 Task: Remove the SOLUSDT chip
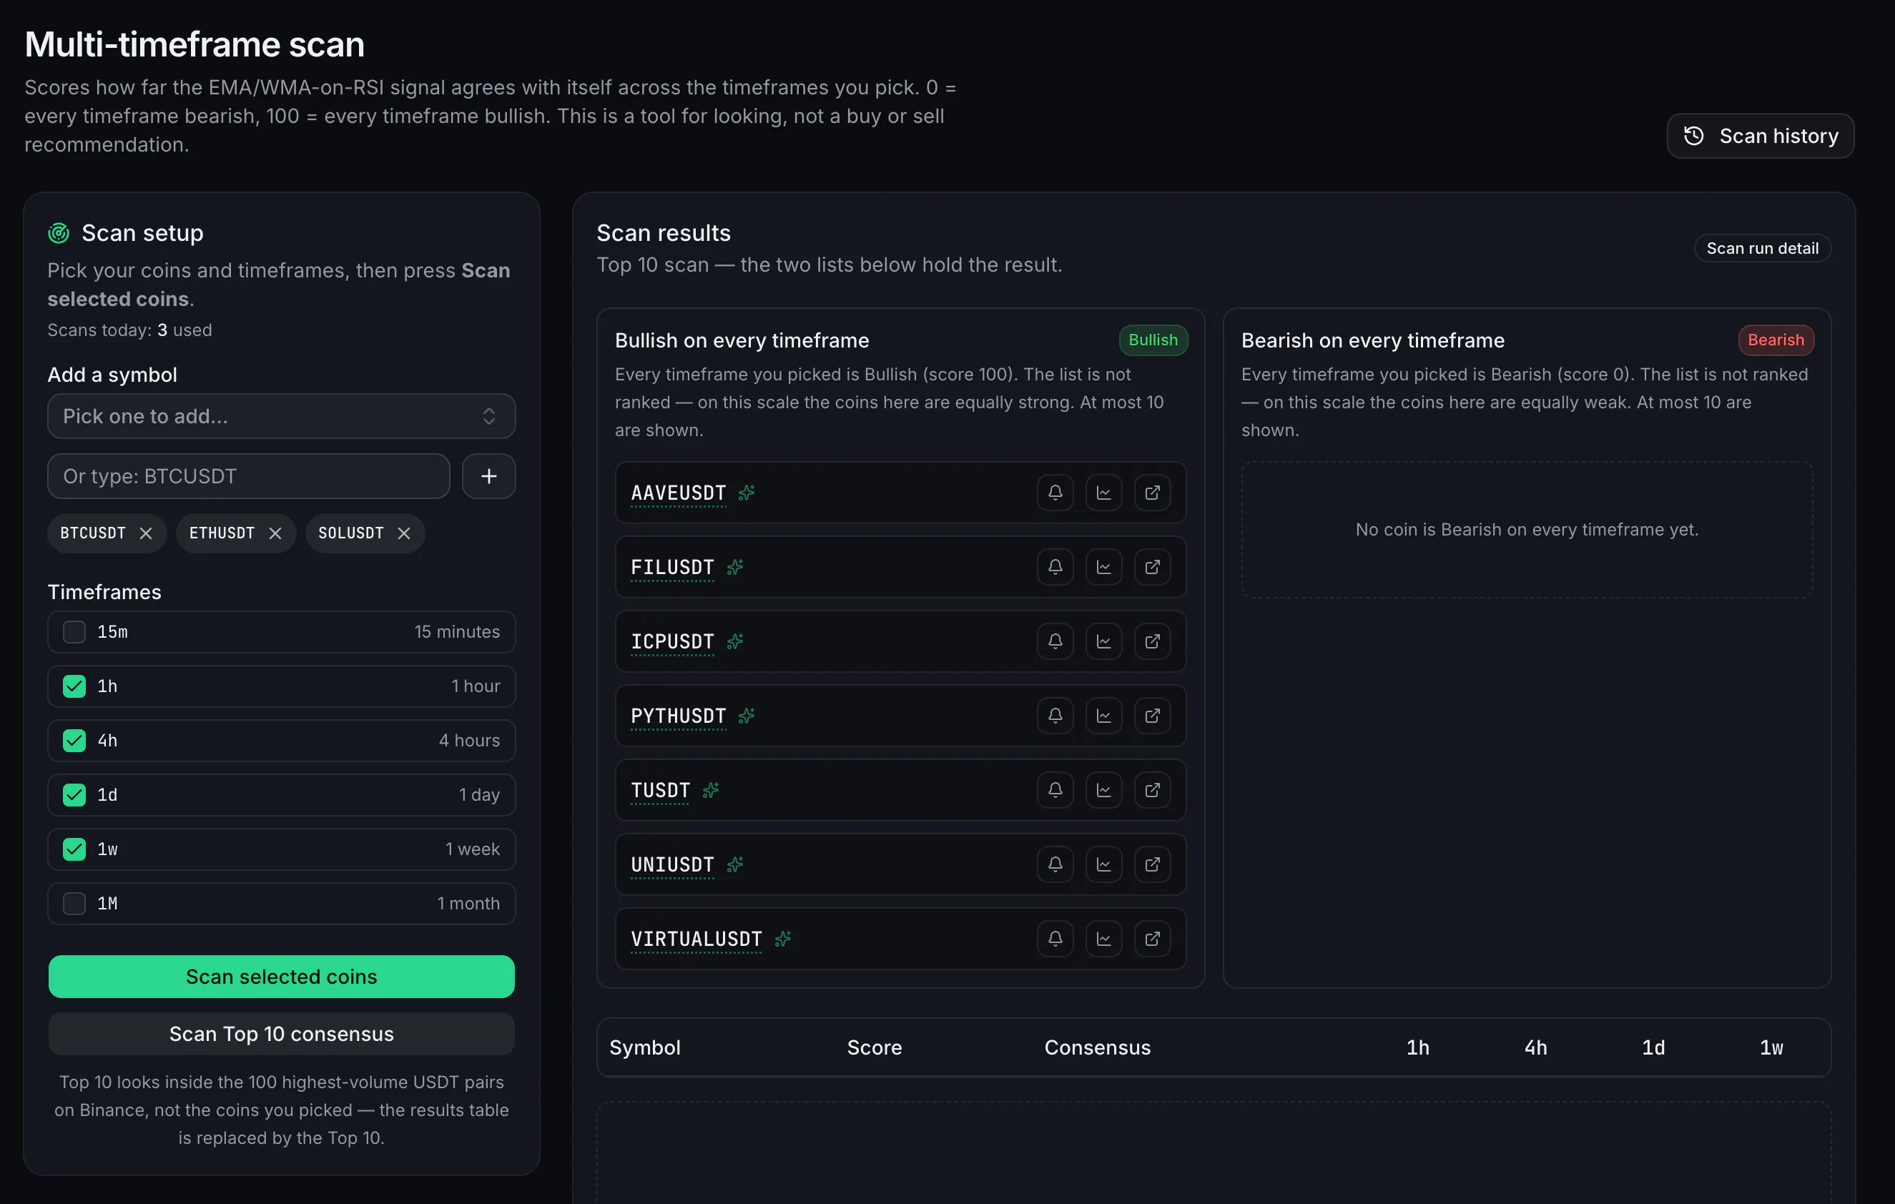[404, 533]
